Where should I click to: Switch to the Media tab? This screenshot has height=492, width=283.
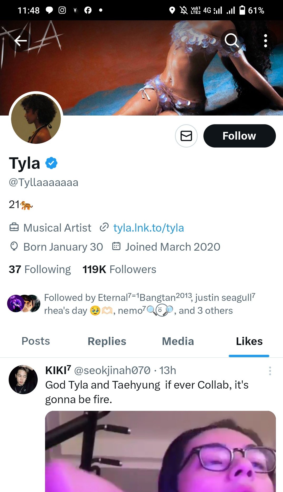(178, 341)
